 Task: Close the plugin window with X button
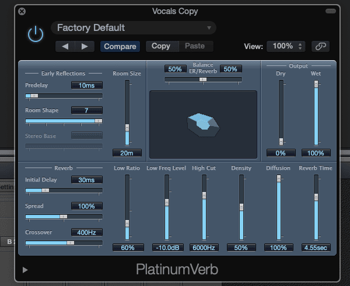[22, 11]
